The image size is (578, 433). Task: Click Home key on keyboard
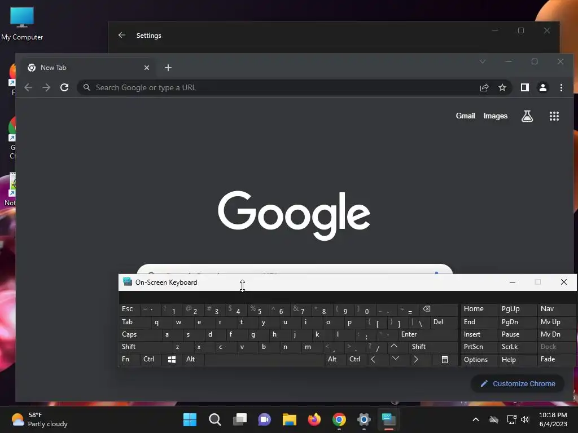pos(479,310)
